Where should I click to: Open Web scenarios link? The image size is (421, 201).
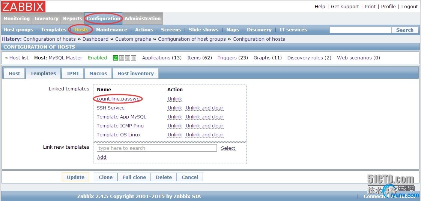pyautogui.click(x=354, y=58)
